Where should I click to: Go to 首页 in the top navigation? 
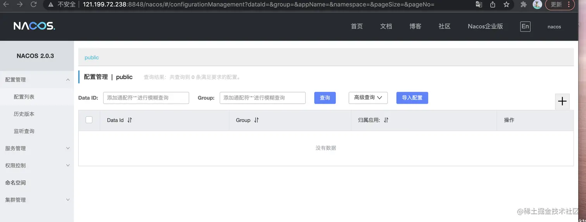(x=357, y=26)
